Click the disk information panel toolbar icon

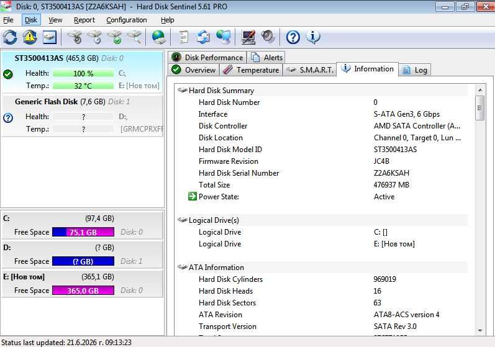[x=50, y=37]
